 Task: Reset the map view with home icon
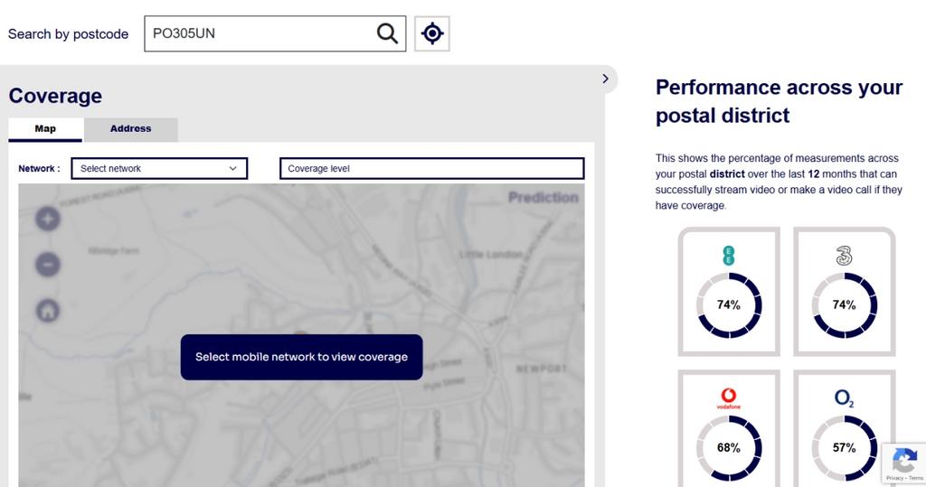pyautogui.click(x=48, y=310)
